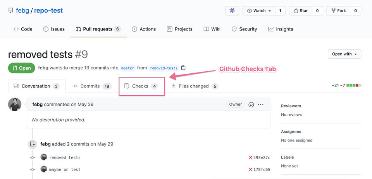Open the emoji reaction picker on comment
The image size is (372, 179).
point(251,105)
